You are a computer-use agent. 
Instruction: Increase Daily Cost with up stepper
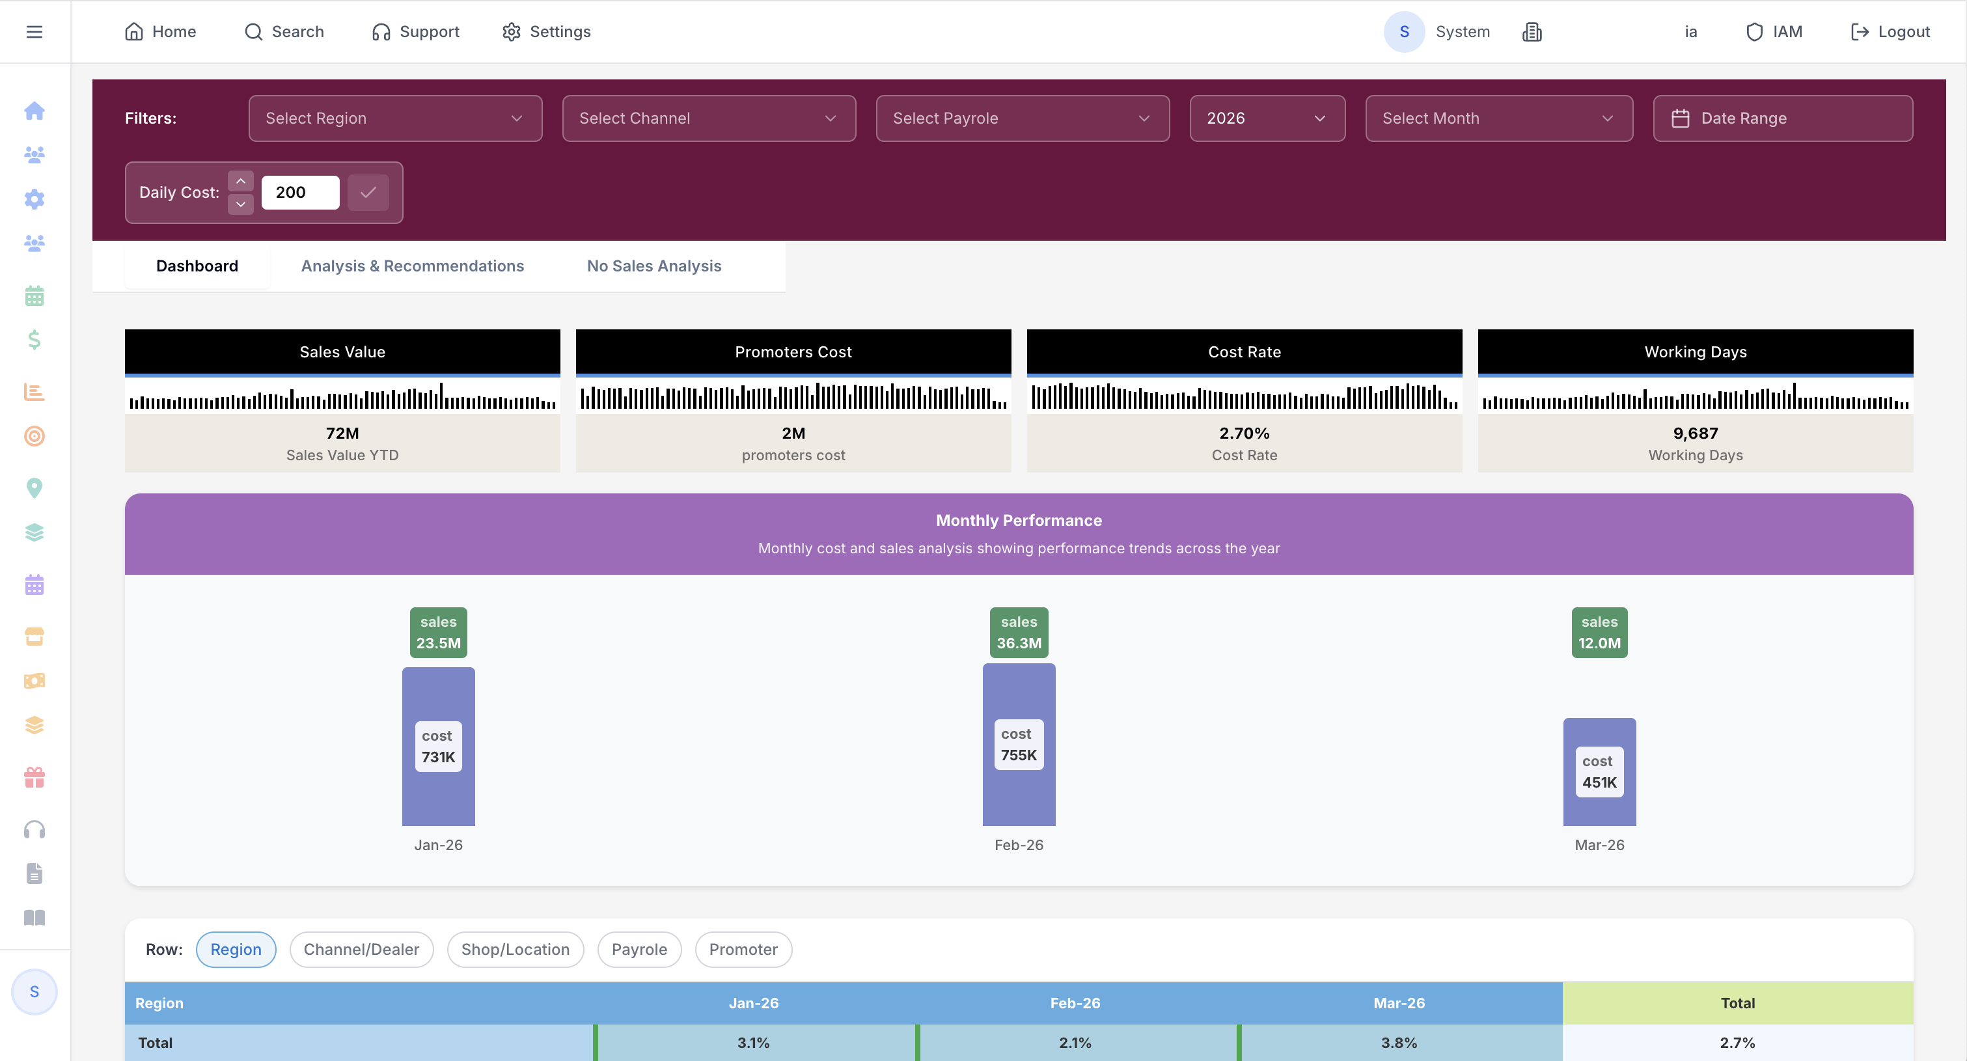coord(241,181)
